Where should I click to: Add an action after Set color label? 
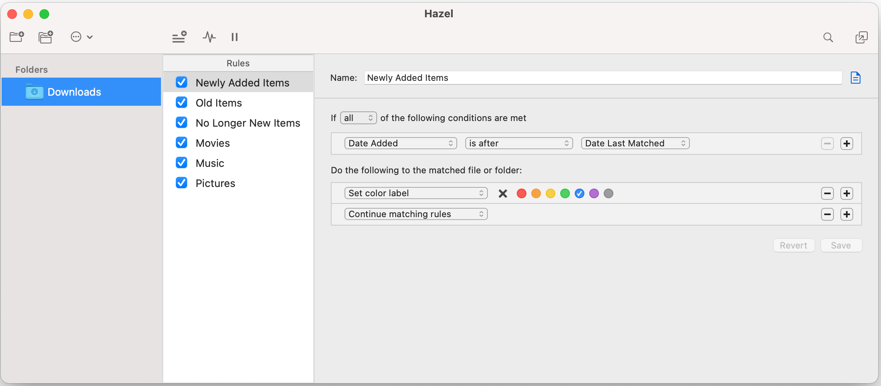coord(847,193)
